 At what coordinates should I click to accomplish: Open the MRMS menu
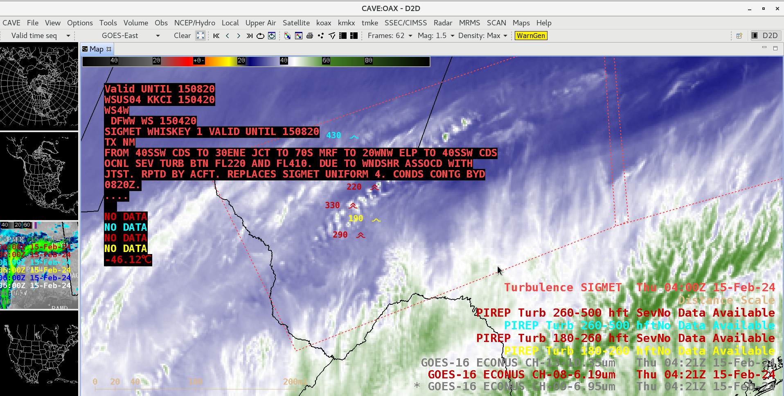click(x=469, y=23)
